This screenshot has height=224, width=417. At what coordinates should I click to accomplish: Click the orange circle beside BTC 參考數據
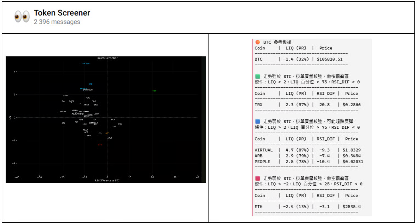click(x=258, y=42)
